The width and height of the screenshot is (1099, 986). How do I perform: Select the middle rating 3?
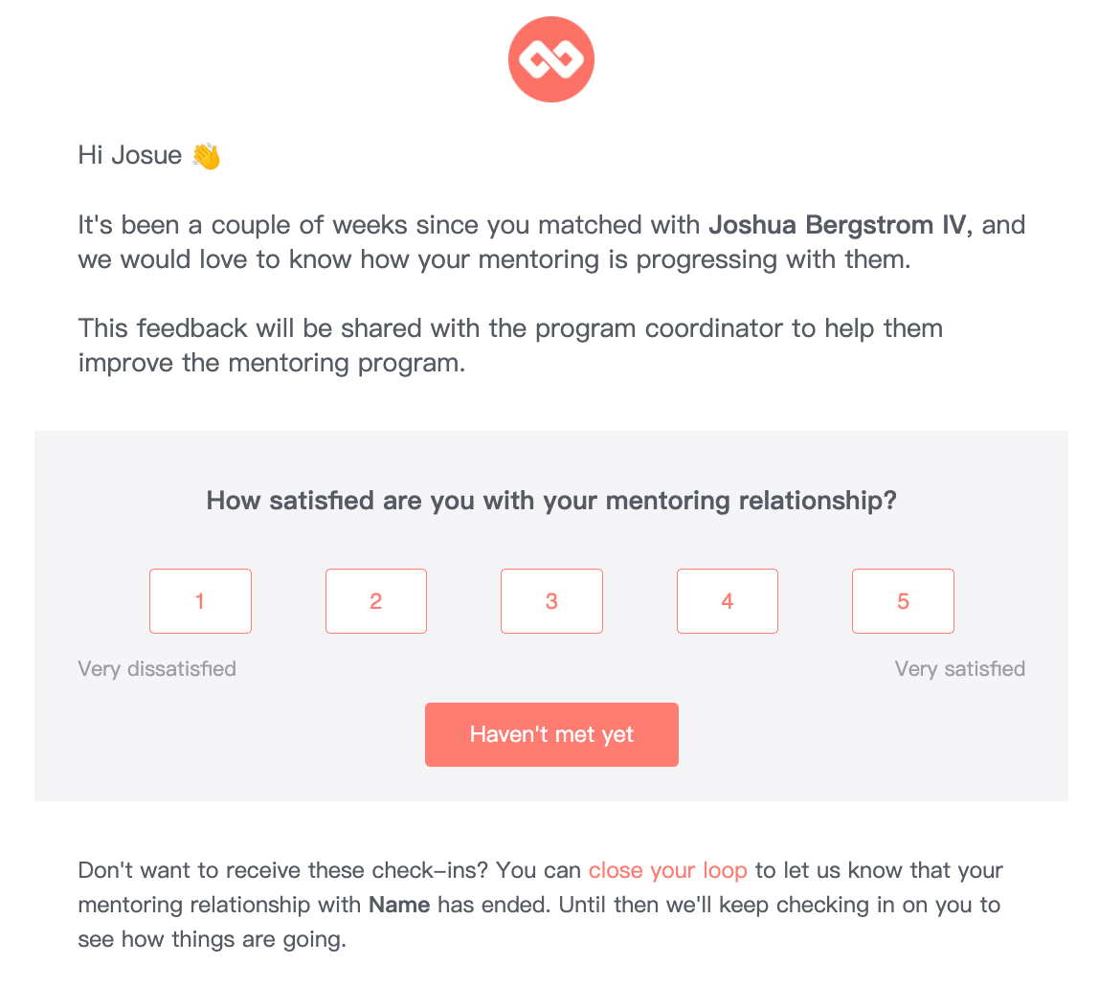click(551, 601)
